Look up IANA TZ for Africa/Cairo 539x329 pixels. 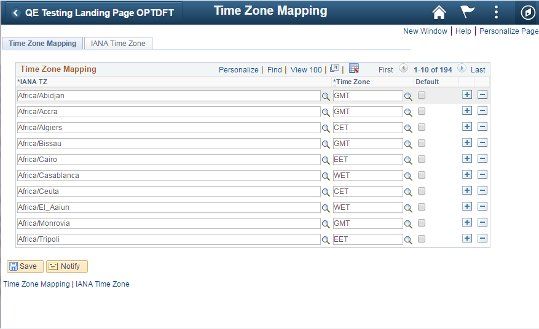point(326,160)
